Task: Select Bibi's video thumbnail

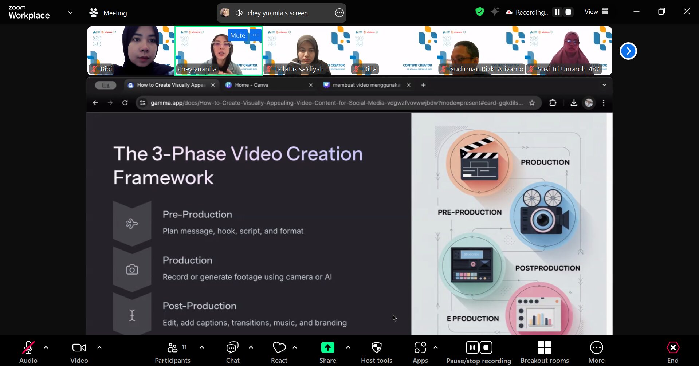Action: click(131, 51)
